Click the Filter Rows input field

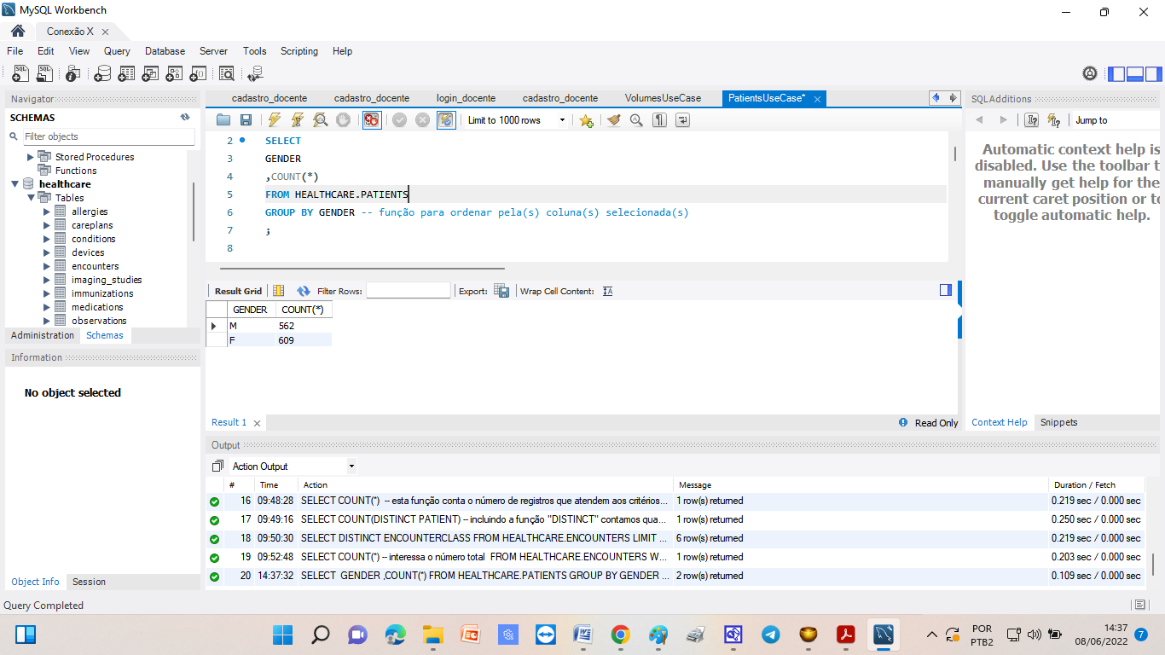tap(409, 291)
